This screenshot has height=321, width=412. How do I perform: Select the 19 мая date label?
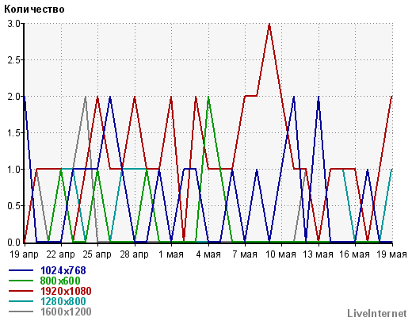click(391, 254)
